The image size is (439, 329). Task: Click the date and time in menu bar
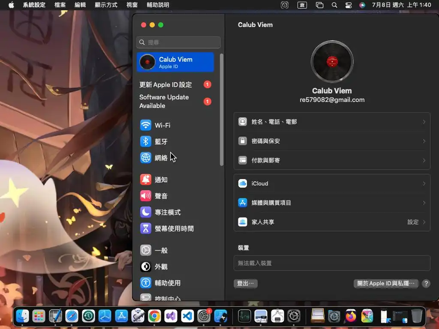click(x=401, y=5)
